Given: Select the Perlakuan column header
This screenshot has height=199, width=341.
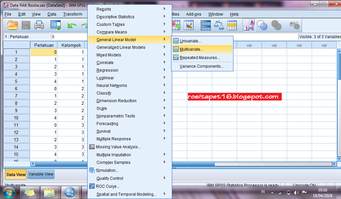Looking at the screenshot, I should [x=44, y=45].
